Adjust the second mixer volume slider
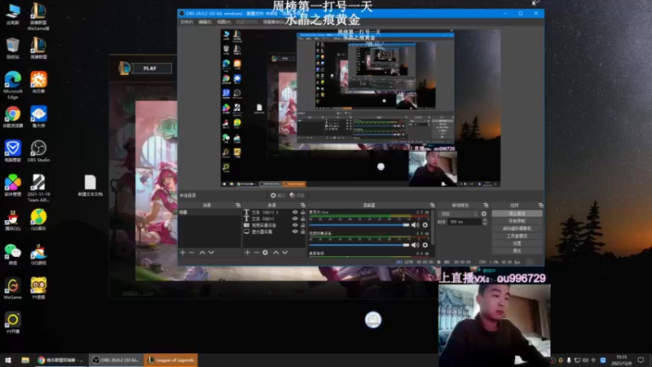The width and height of the screenshot is (652, 367). pyautogui.click(x=359, y=245)
